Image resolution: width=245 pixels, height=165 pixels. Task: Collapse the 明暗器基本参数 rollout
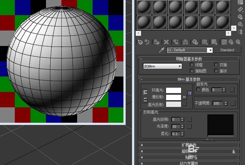pos(189,59)
